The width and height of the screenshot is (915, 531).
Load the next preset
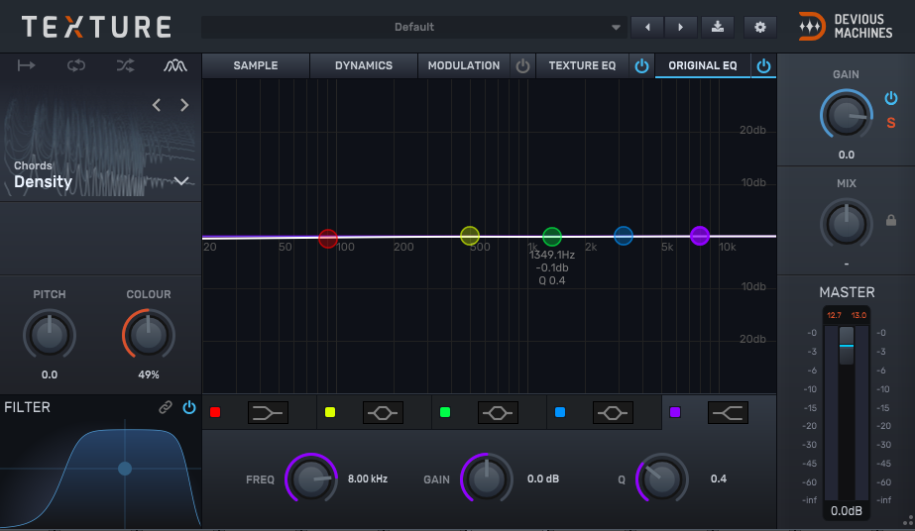tap(680, 27)
